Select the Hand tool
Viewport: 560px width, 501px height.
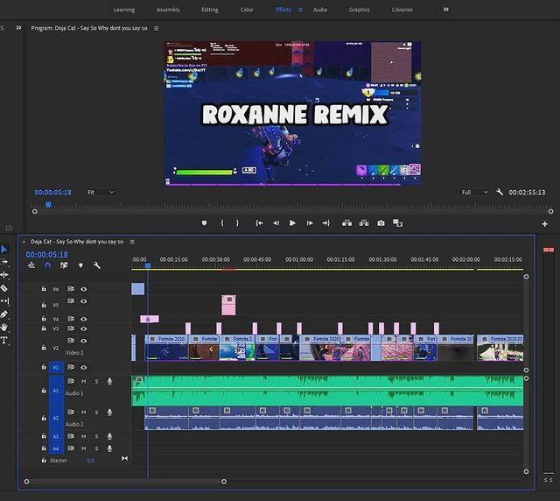coord(3,328)
